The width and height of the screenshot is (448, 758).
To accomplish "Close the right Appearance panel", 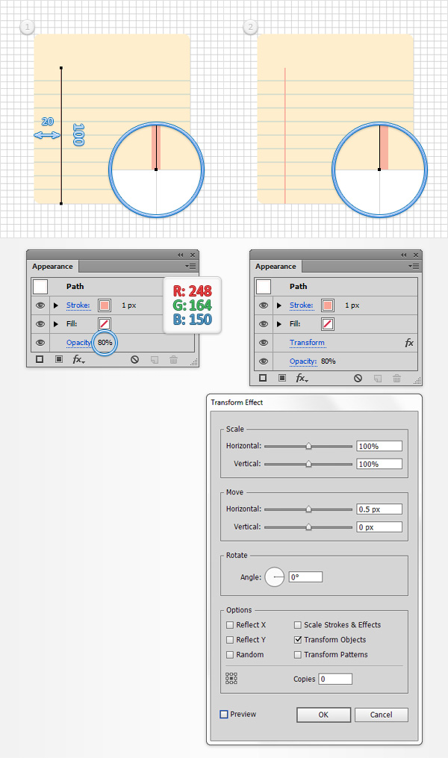I will point(416,255).
